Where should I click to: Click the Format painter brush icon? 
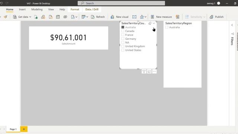(6, 17)
